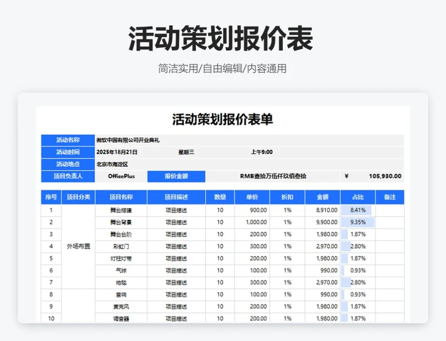The image size is (446, 341).
Task: Click the main title 活动策划报价表
Action: pos(221,38)
